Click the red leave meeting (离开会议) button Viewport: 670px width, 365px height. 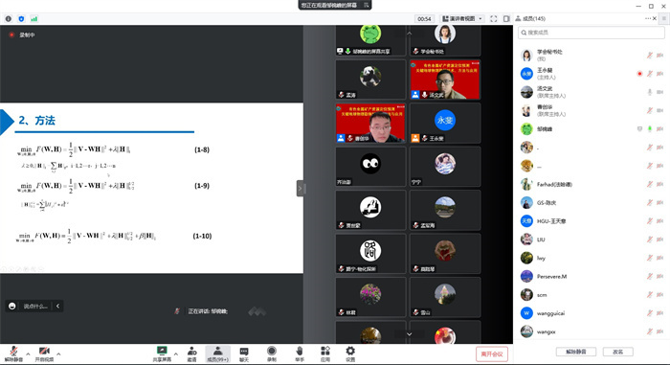pos(492,354)
